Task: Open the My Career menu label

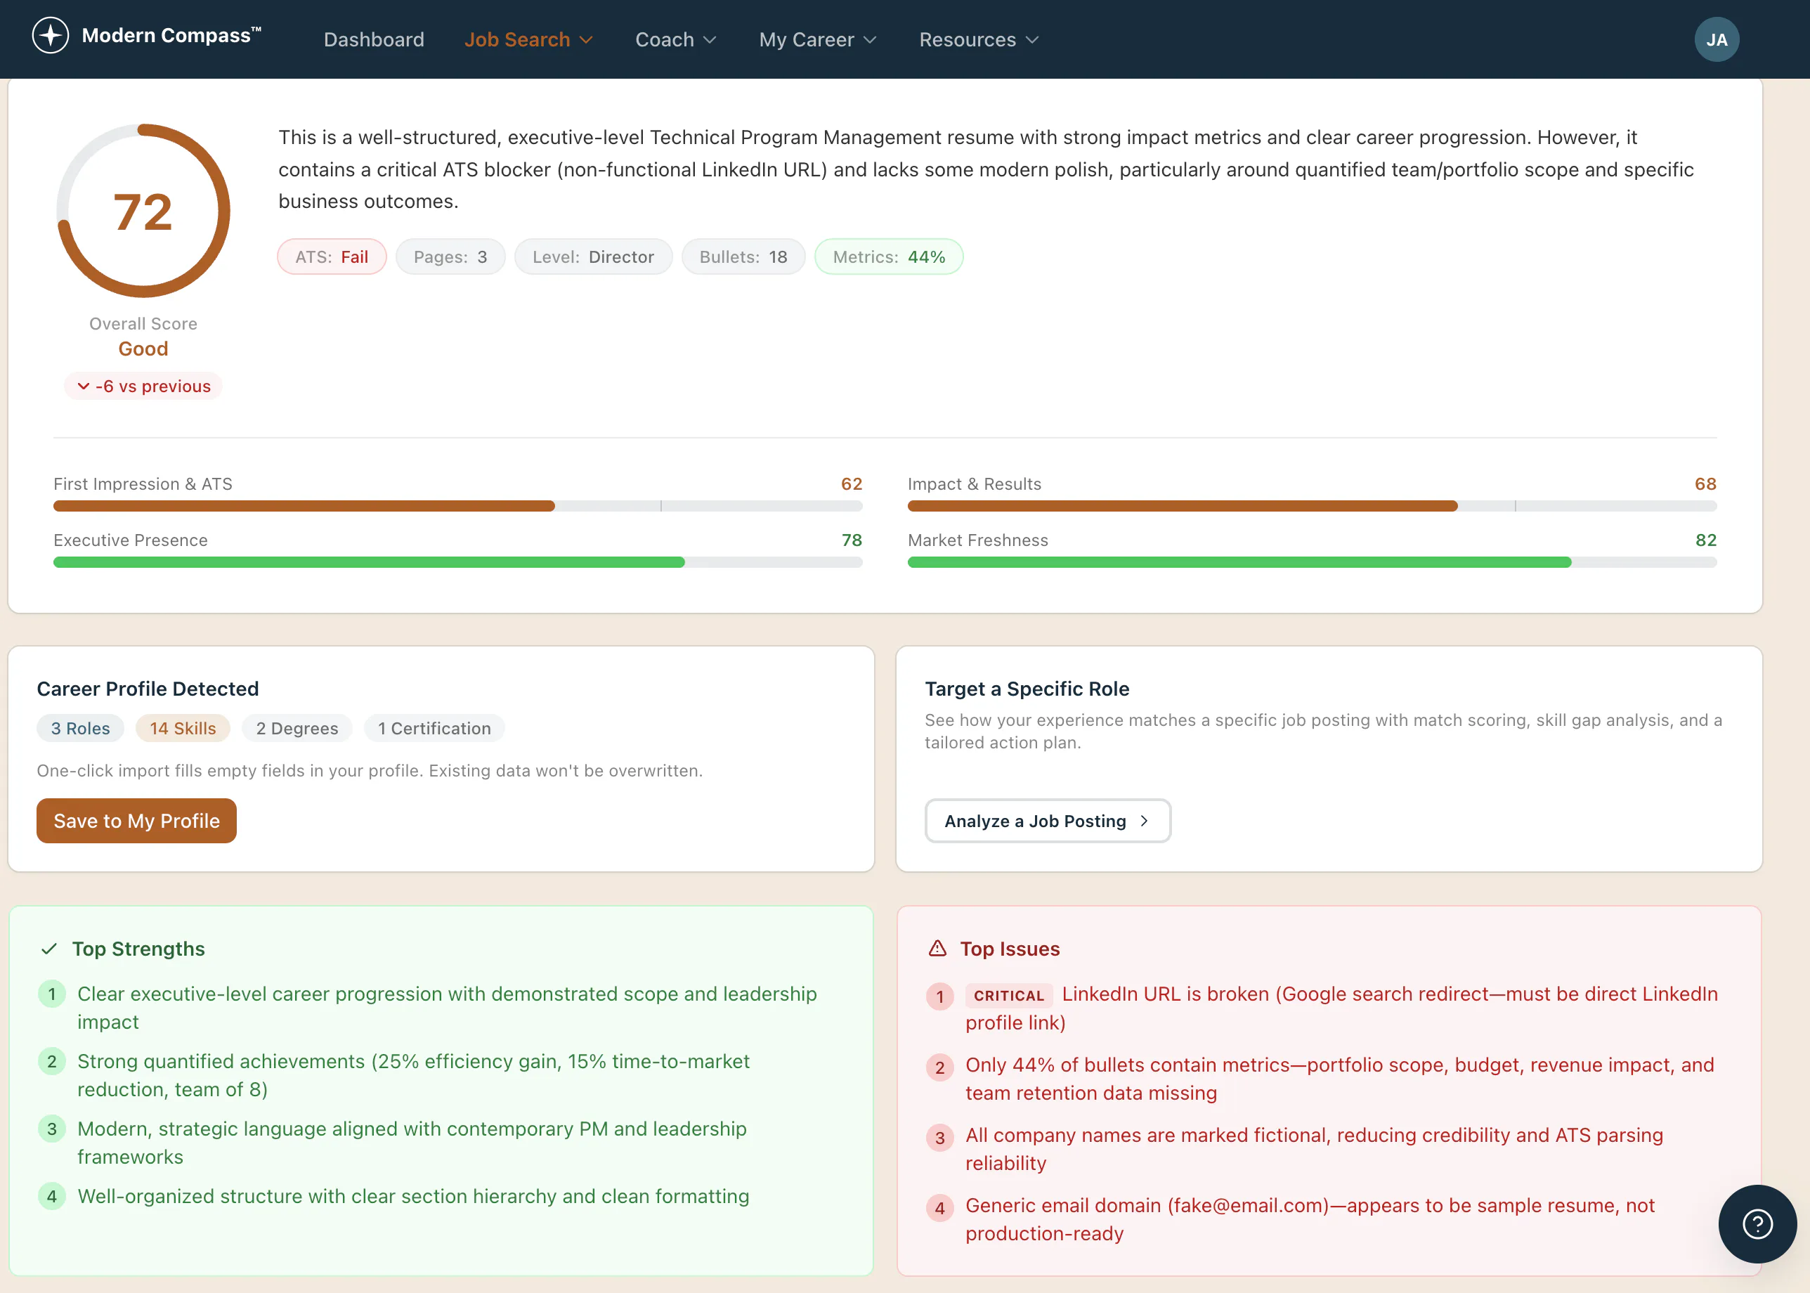Action: point(807,40)
